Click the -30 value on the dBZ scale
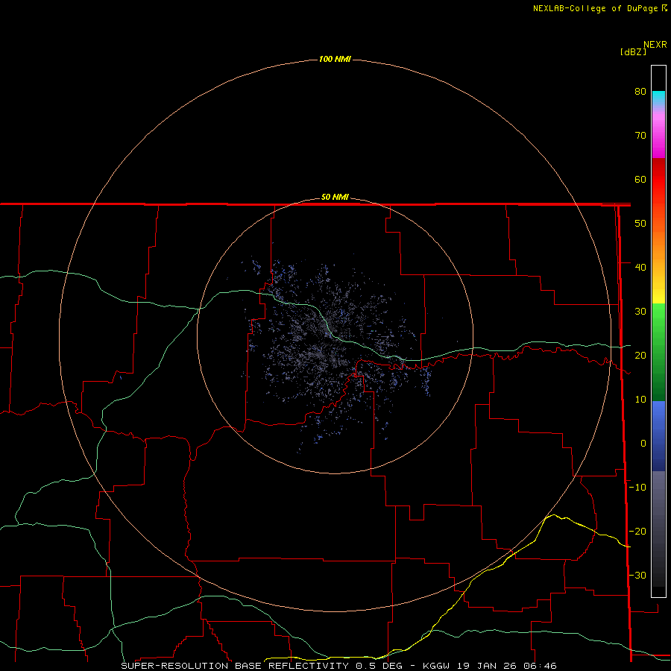This screenshot has width=671, height=671. 637,575
